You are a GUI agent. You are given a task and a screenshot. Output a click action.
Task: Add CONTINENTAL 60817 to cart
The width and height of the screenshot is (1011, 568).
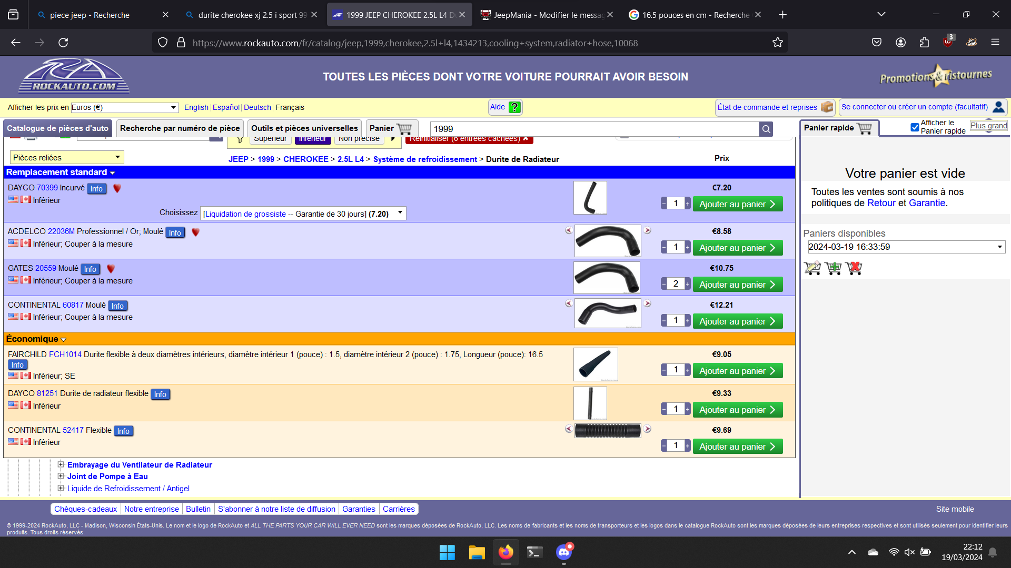tap(737, 321)
